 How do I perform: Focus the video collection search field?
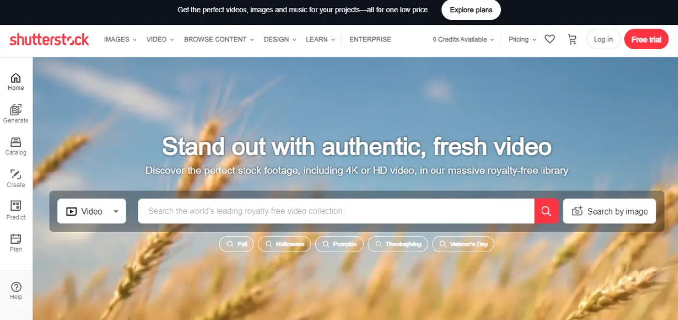336,211
